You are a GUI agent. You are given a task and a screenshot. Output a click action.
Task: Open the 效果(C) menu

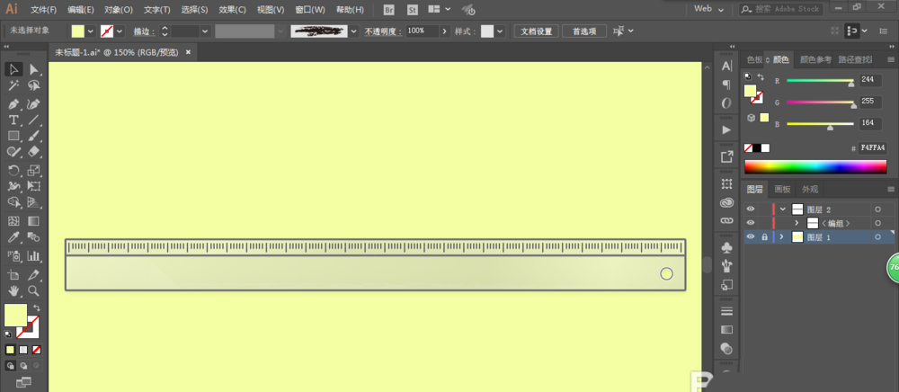(x=232, y=10)
